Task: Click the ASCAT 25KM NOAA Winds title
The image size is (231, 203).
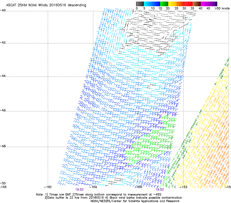Action: 46,5
